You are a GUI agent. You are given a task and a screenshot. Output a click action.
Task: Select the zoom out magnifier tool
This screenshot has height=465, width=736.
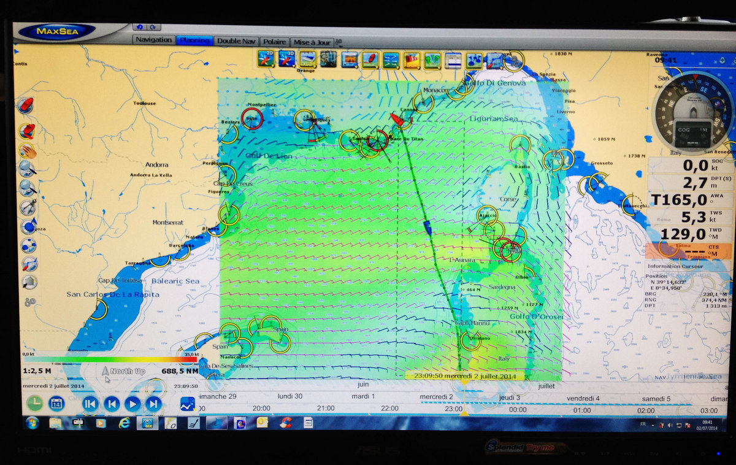tap(28, 187)
